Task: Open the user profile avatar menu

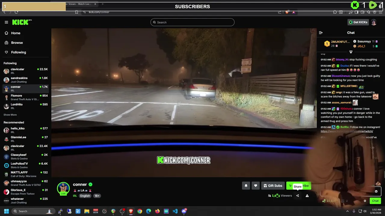Action: tap(374, 22)
